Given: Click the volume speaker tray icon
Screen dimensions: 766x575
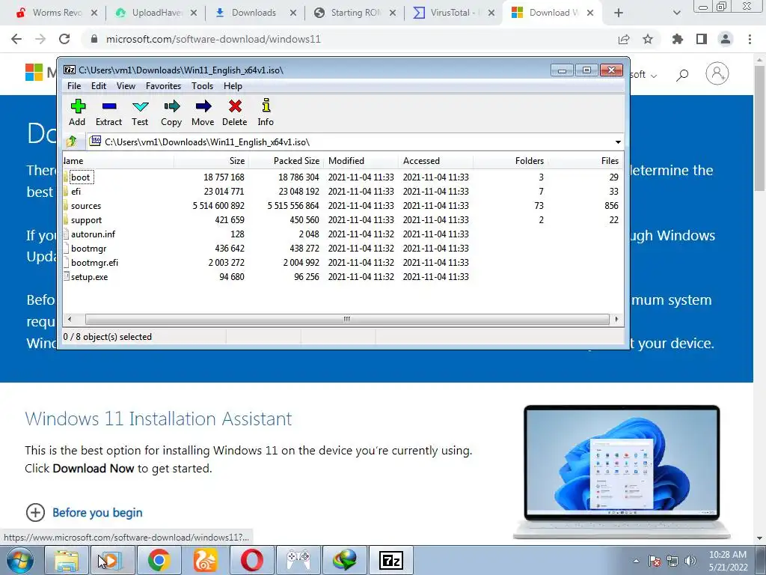Looking at the screenshot, I should [690, 561].
